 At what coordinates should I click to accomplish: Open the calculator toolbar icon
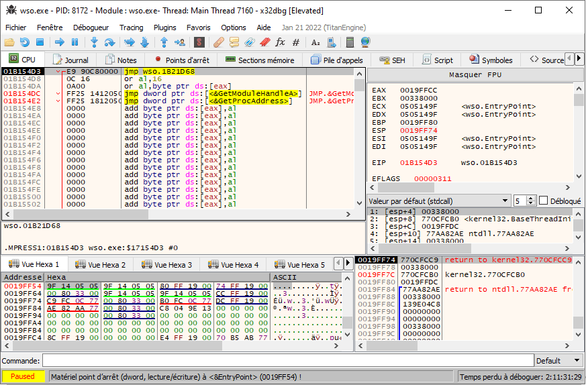350,42
